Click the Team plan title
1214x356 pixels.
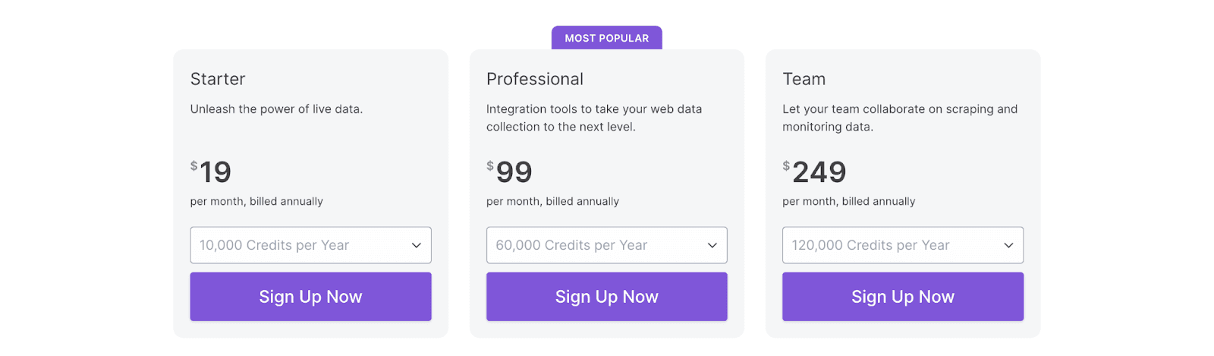pyautogui.click(x=804, y=79)
